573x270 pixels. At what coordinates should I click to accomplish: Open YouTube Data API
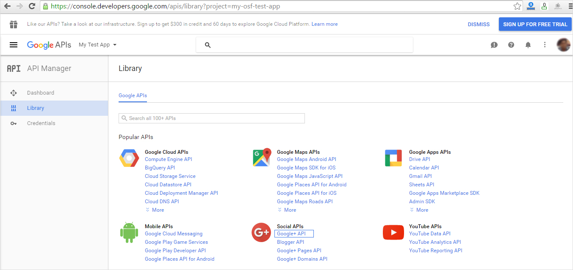point(430,234)
